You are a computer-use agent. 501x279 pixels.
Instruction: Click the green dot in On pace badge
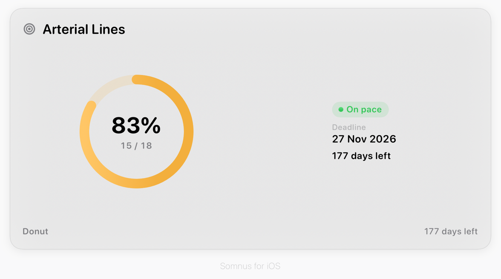[341, 109]
